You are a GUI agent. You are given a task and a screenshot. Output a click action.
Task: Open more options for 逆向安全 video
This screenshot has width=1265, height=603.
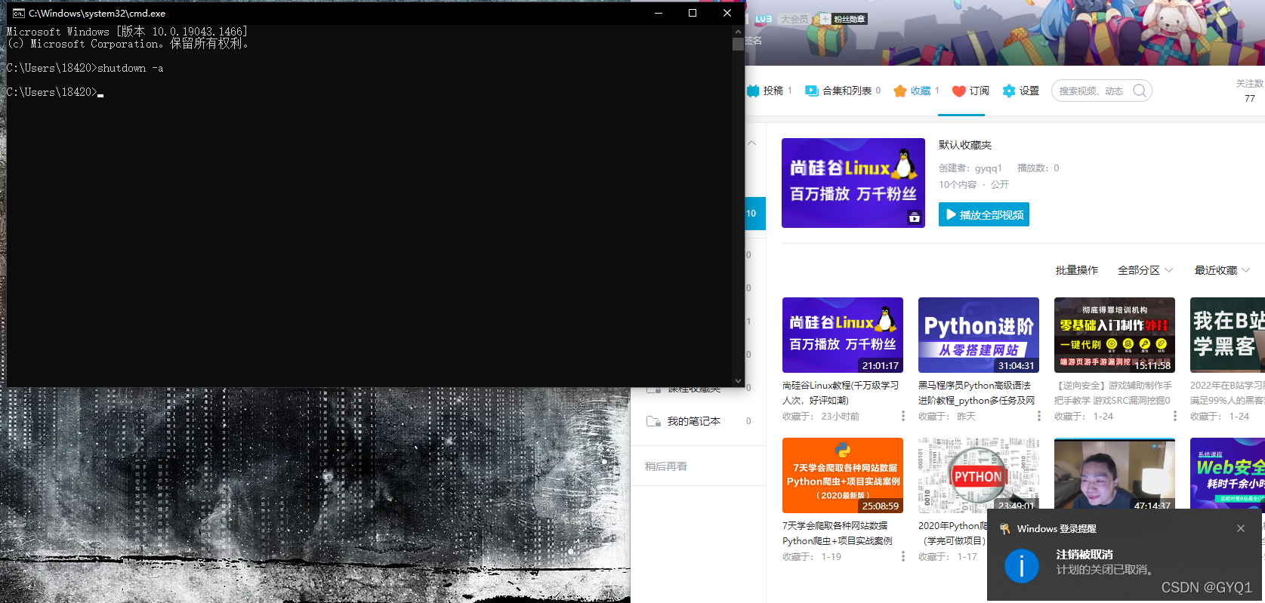[1174, 416]
